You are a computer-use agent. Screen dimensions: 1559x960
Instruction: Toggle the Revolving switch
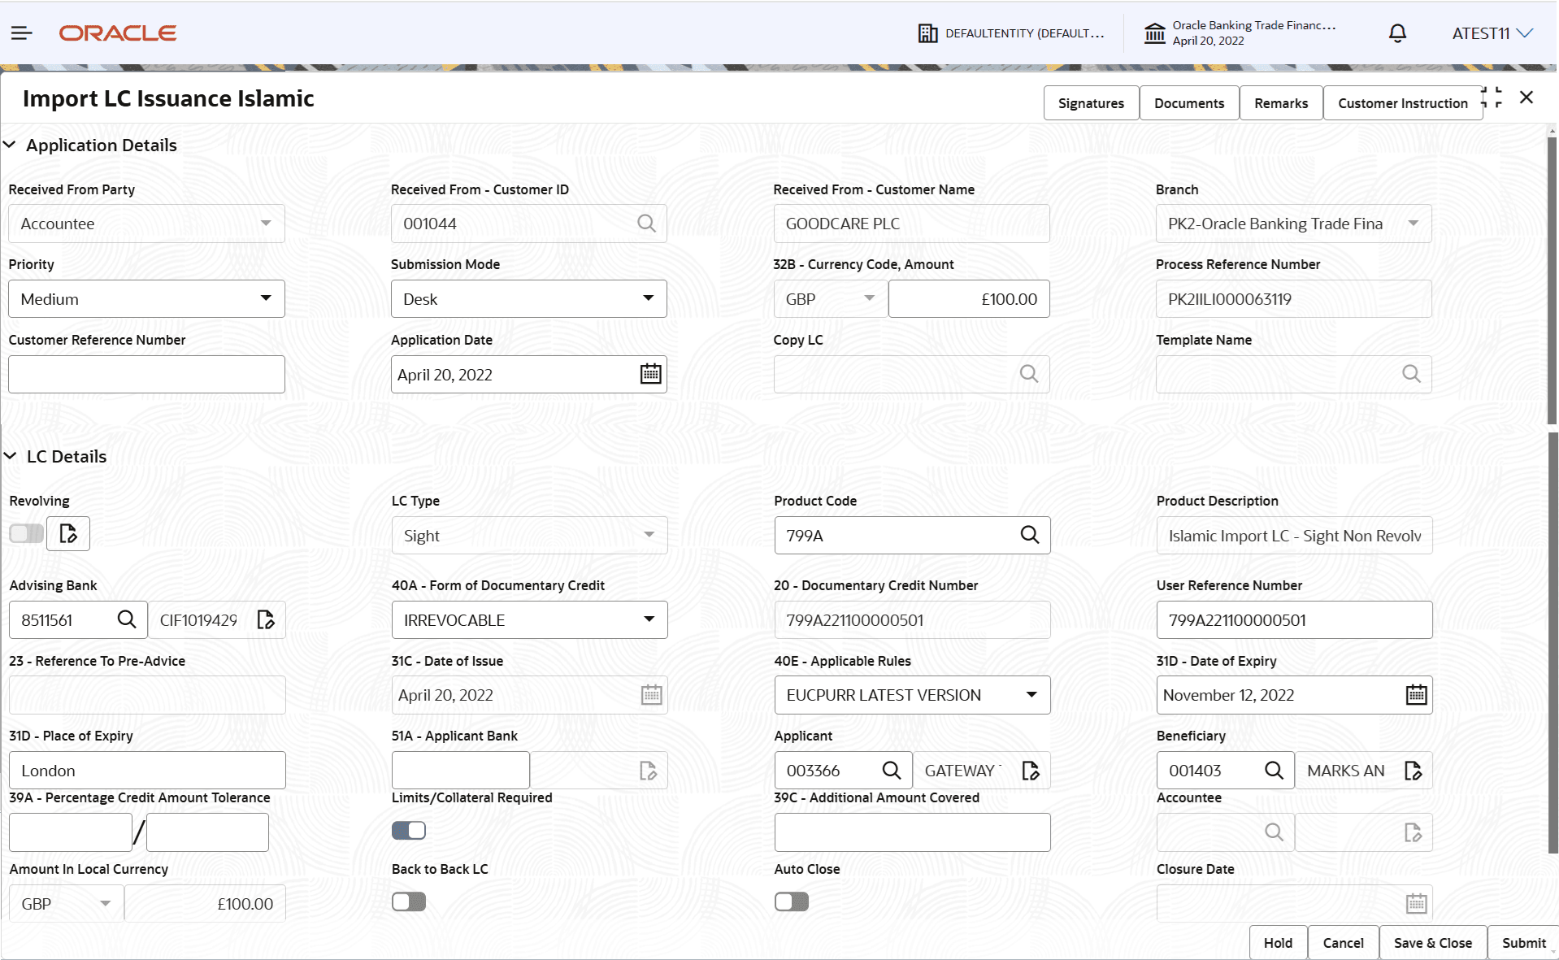[x=26, y=533]
